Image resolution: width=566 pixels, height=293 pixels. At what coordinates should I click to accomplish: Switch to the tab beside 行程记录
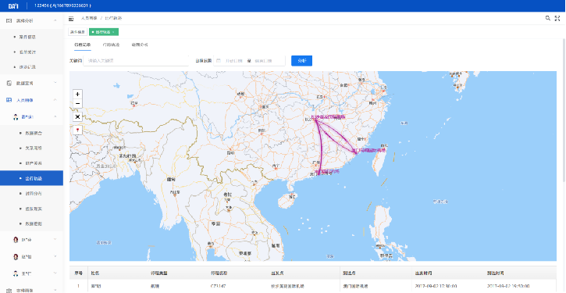click(111, 45)
